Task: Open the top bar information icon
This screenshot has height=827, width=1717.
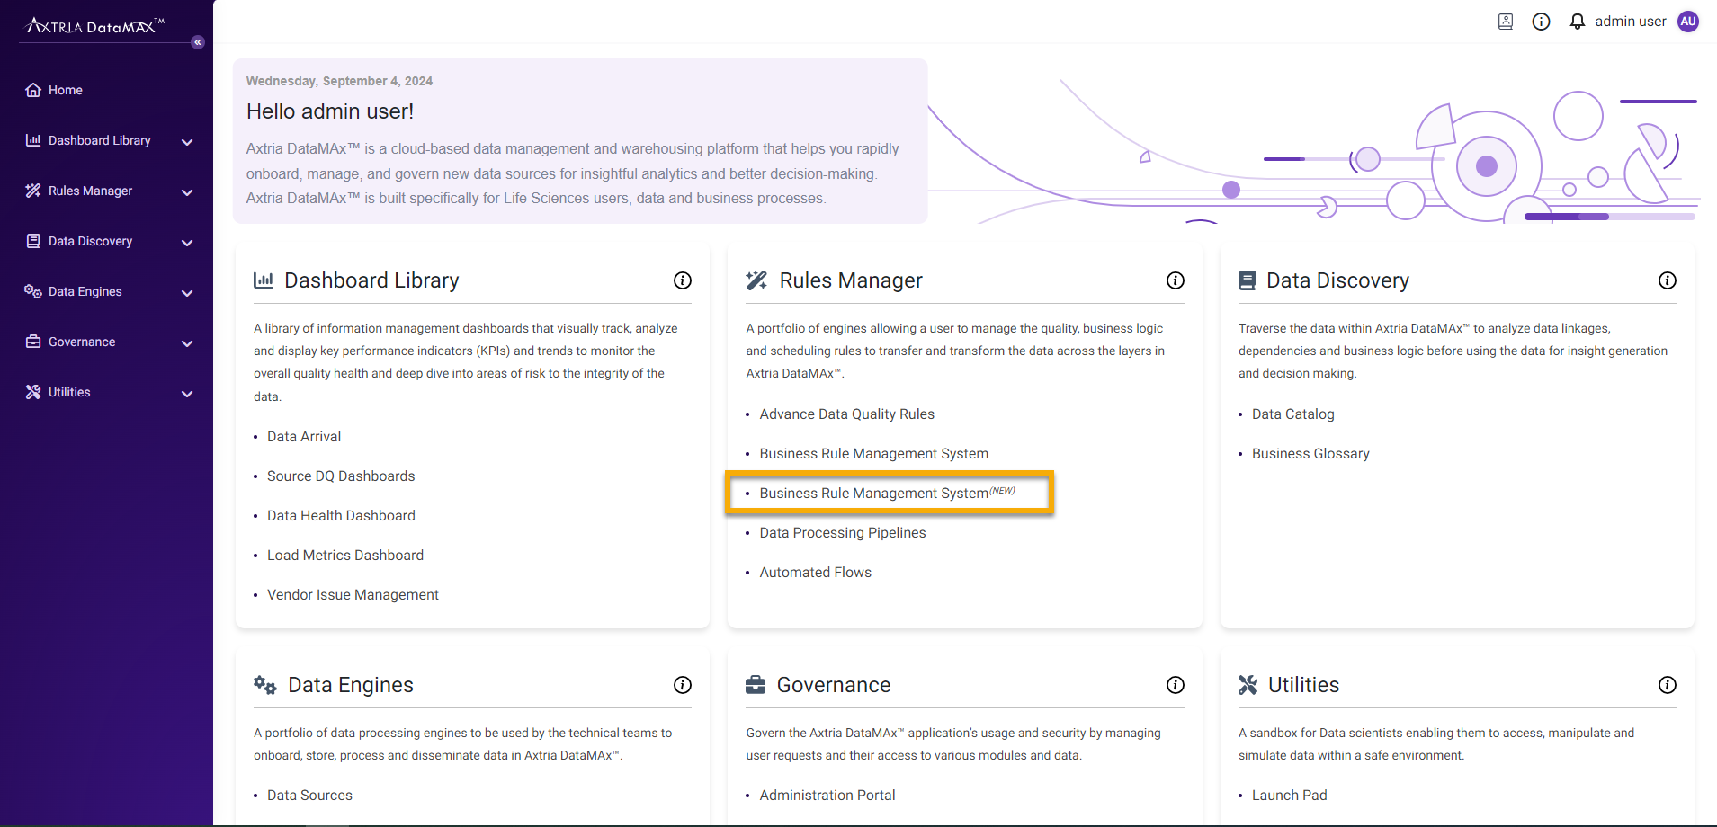Action: tap(1541, 22)
